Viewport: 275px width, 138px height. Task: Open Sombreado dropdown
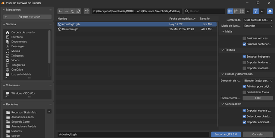[x=257, y=20]
